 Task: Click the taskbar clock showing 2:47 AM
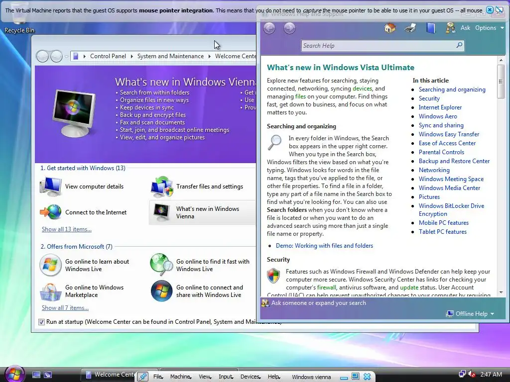(x=491, y=374)
